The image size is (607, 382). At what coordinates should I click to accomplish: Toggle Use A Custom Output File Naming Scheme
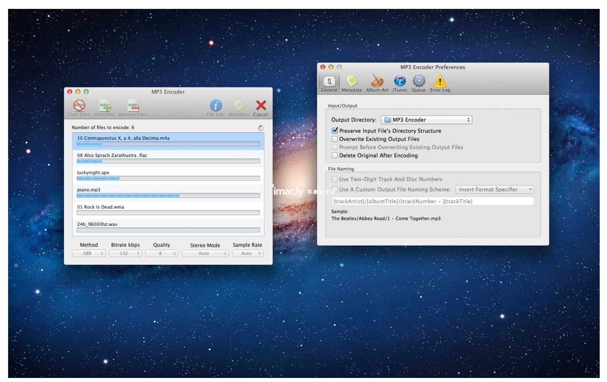point(335,189)
